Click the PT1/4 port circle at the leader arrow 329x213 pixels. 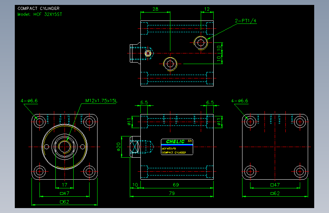[x=201, y=43]
